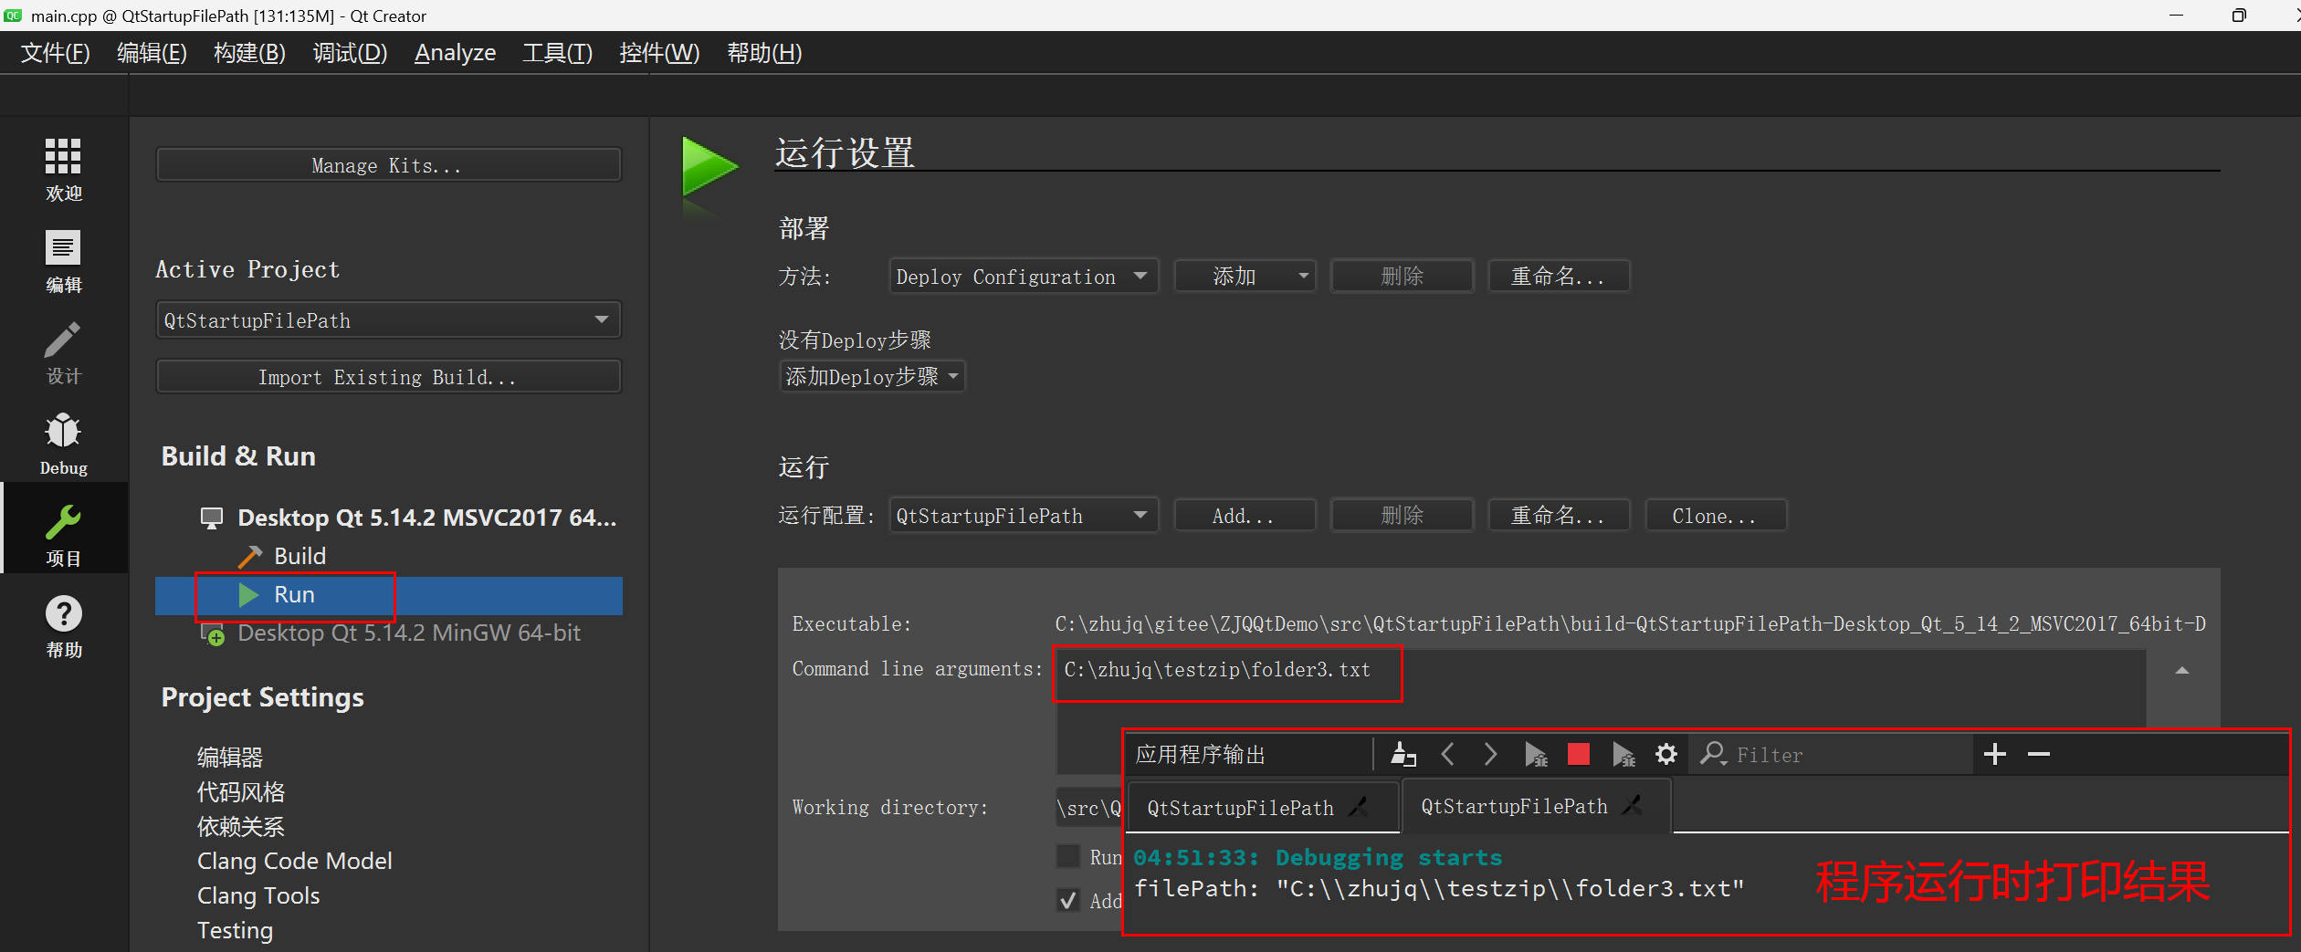Open the Analyze menu
Viewport: 2301px width, 952px height.
(x=455, y=53)
